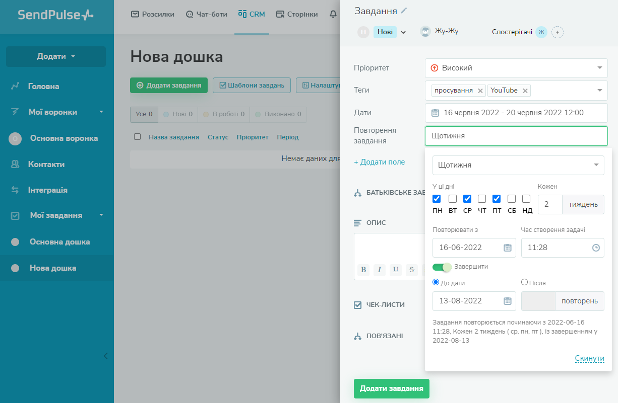Switch off the Завершити toggle
The image size is (618, 403).
coord(442,267)
